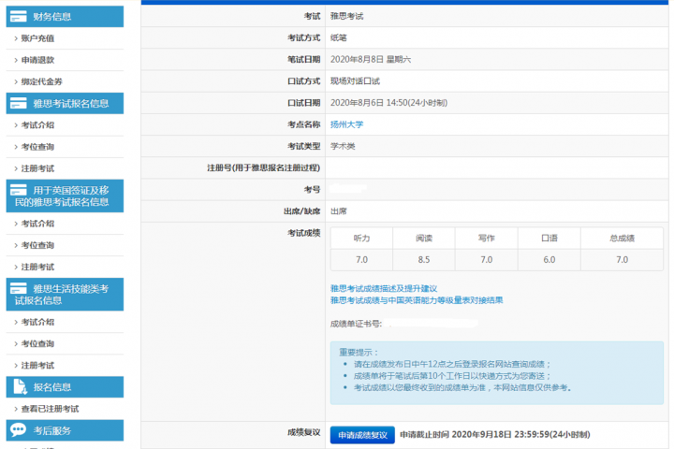This screenshot has width=674, height=449.
Task: Click the 雅思生活技能类考试 section icon
Action: tap(18, 294)
